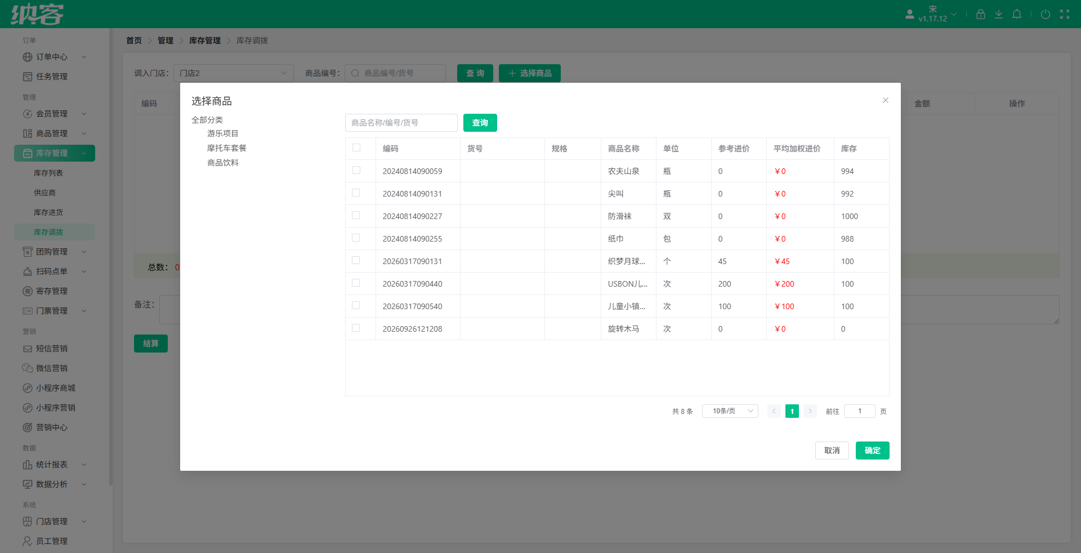The image size is (1081, 553).
Task: Click the 商品名称/编号/货号 search field
Action: click(401, 123)
